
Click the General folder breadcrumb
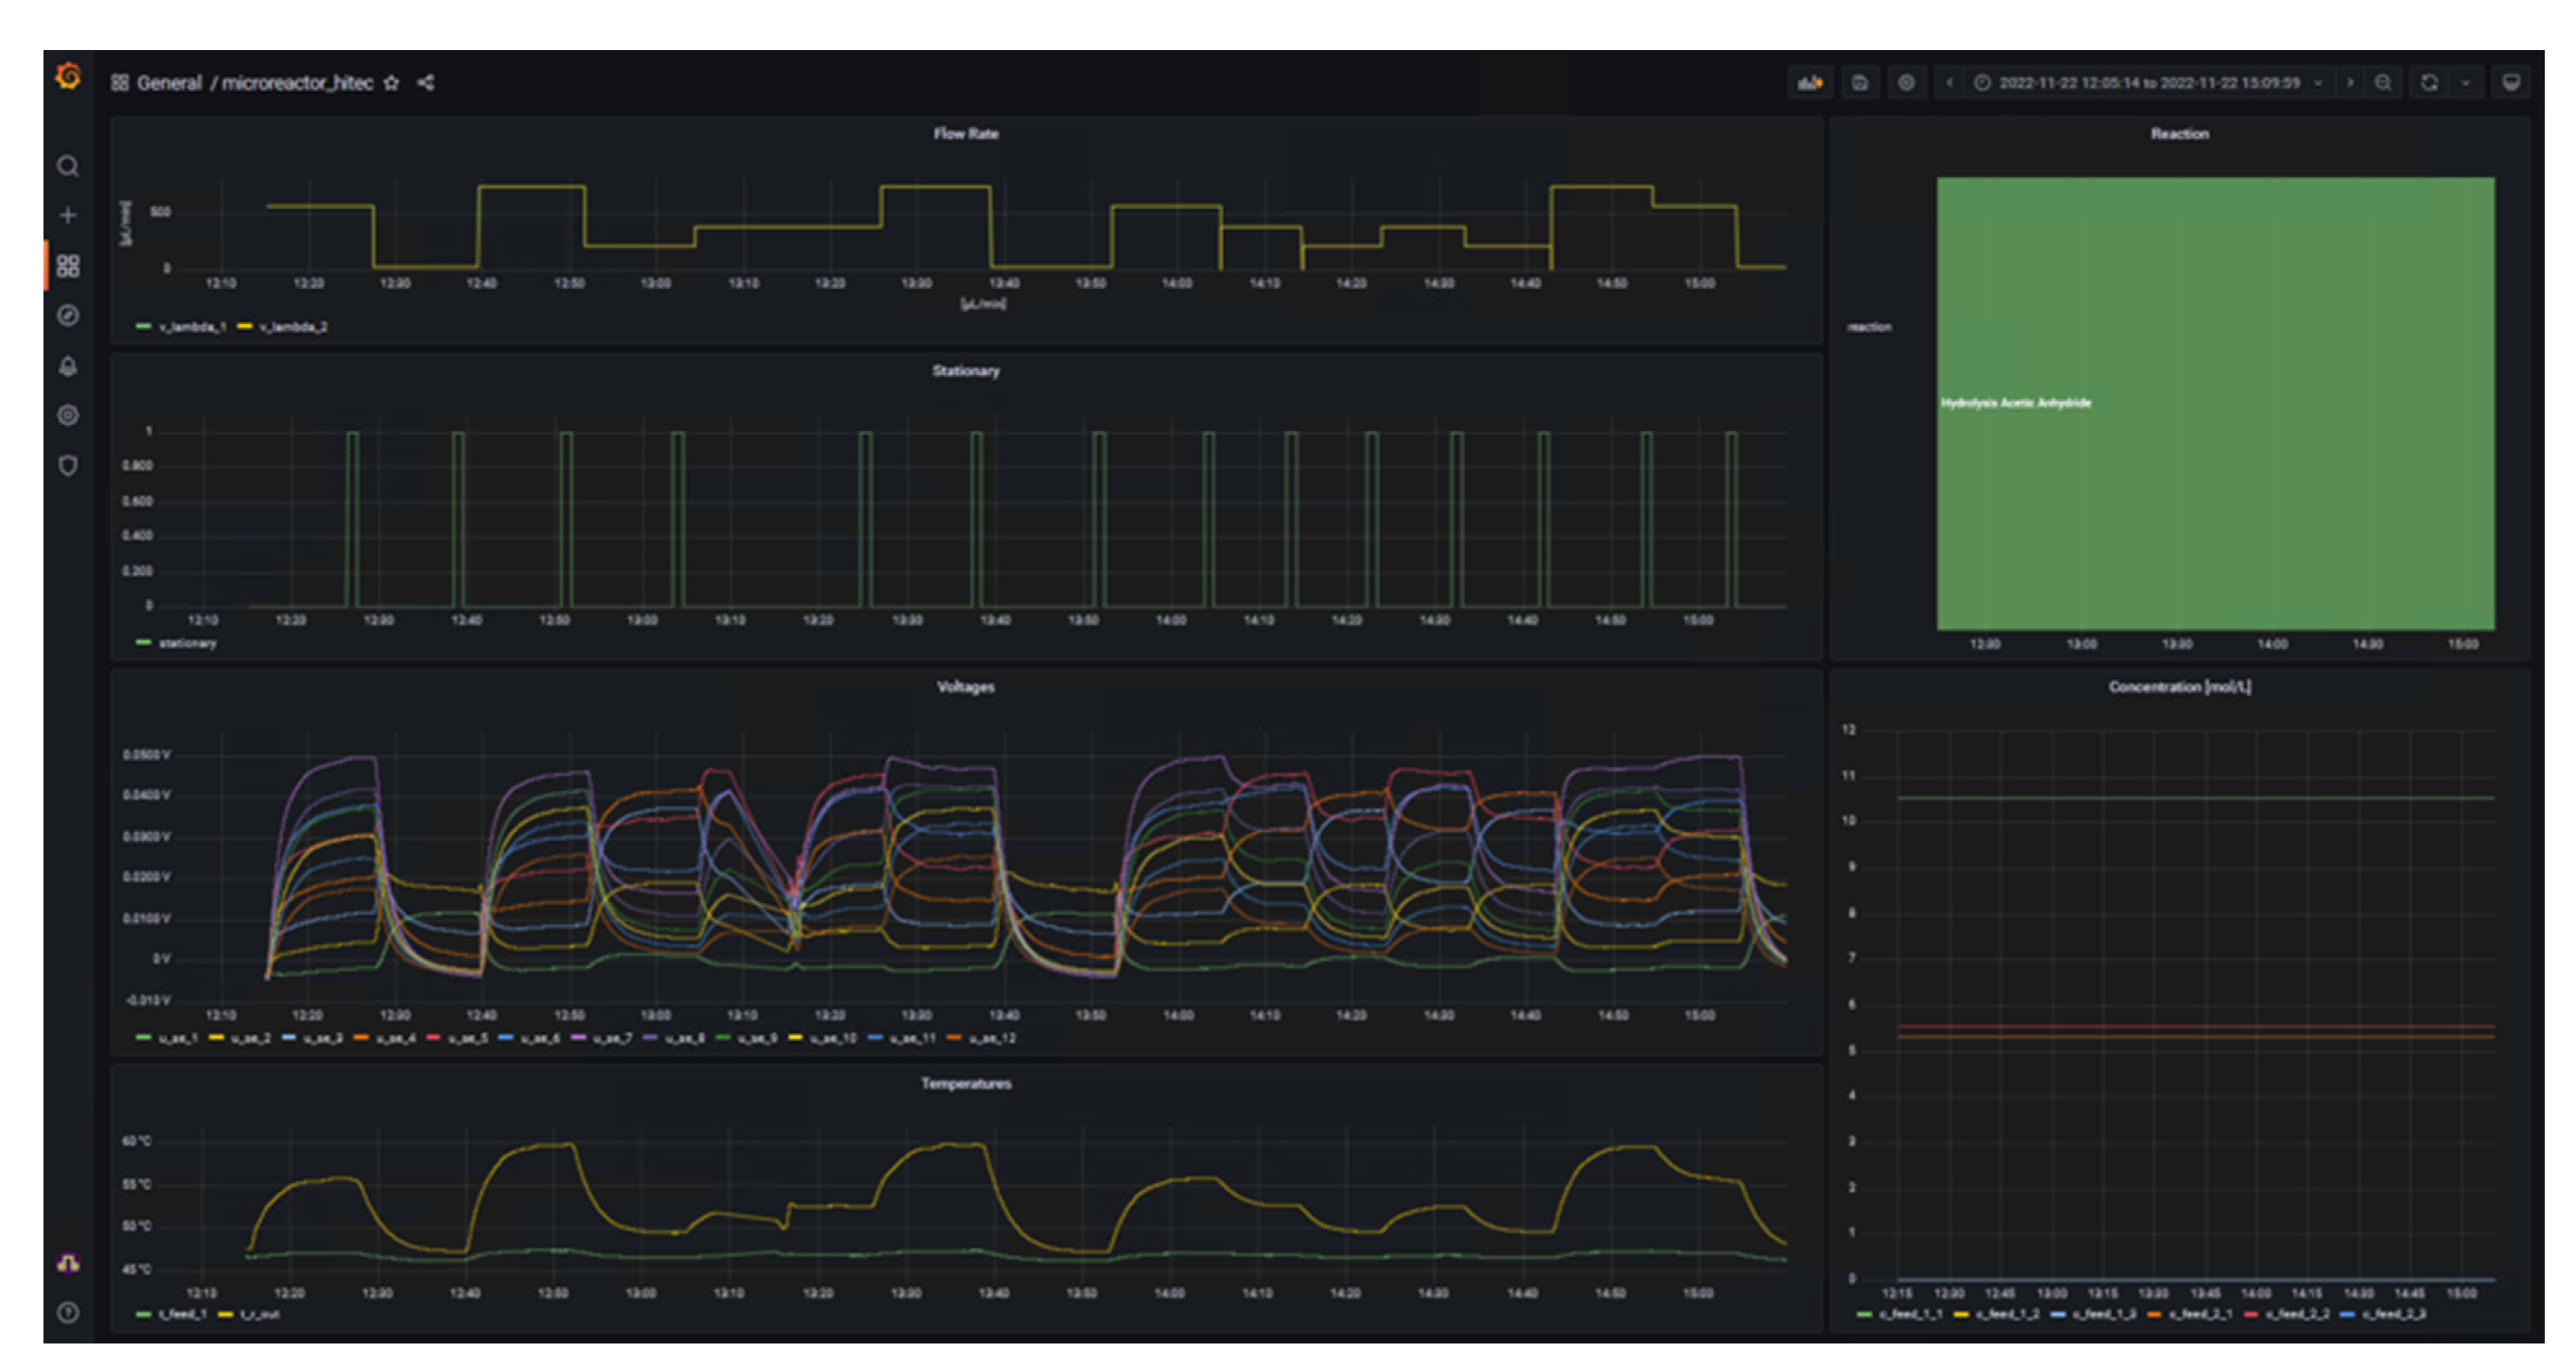coord(168,83)
